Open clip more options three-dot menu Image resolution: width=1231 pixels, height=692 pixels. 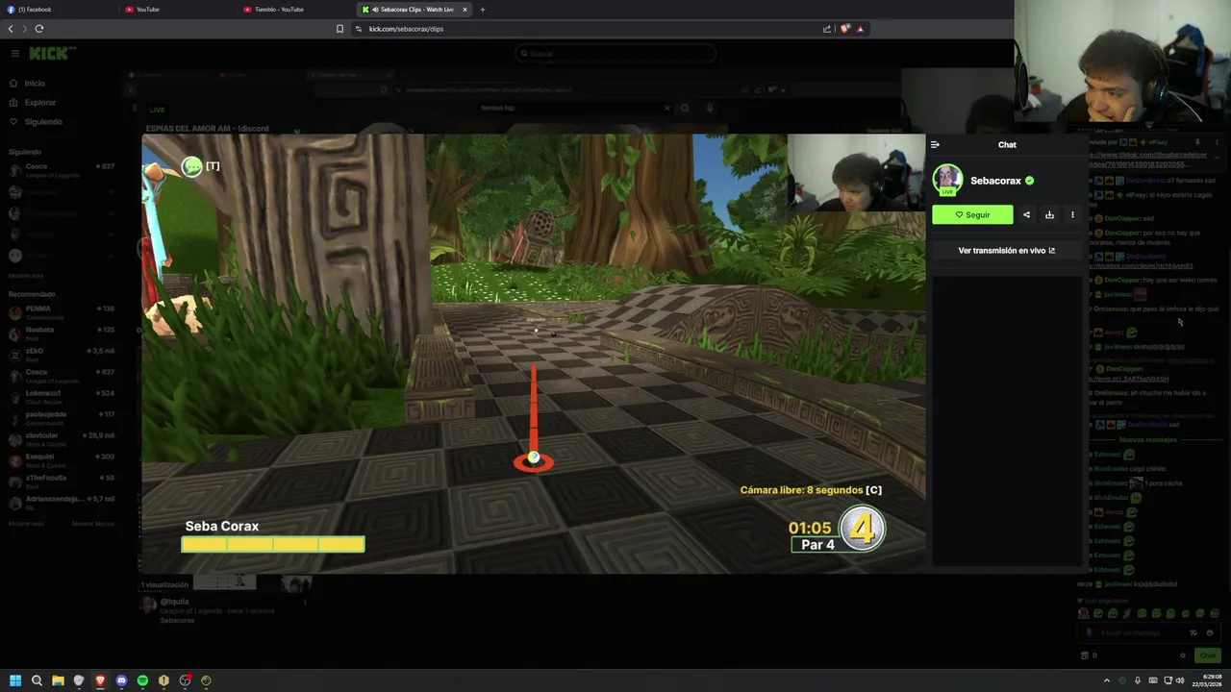[x=1072, y=214]
